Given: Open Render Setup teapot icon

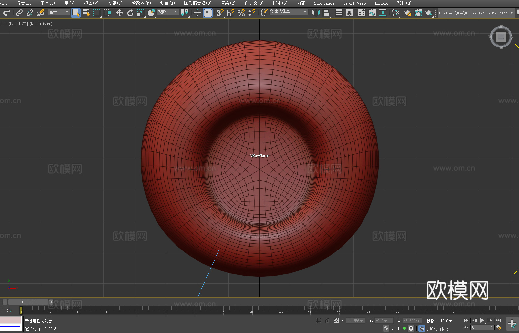Looking at the screenshot, I should tap(408, 13).
